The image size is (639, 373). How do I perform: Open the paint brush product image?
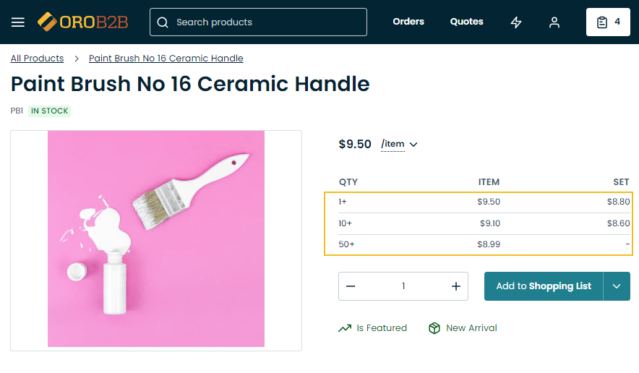(156, 239)
